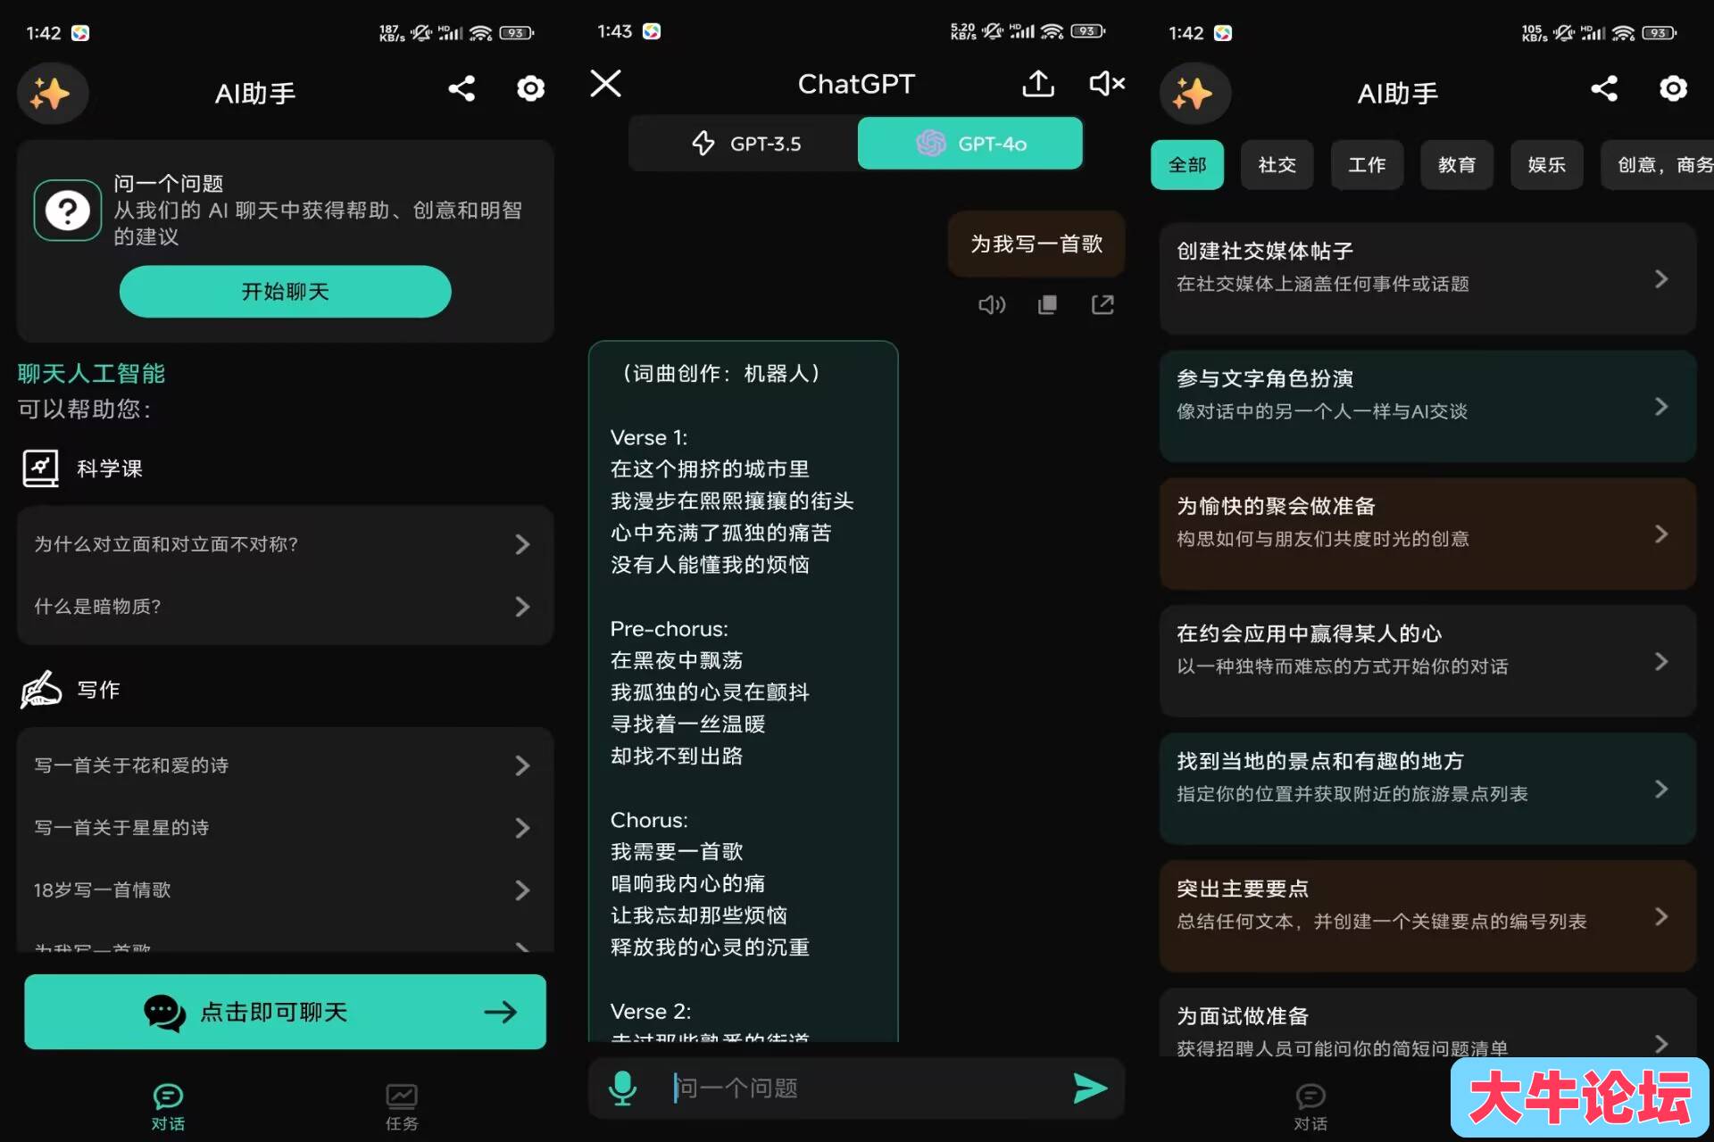Open the 找到当地的景点和有趣的地方 card

[x=1427, y=789]
